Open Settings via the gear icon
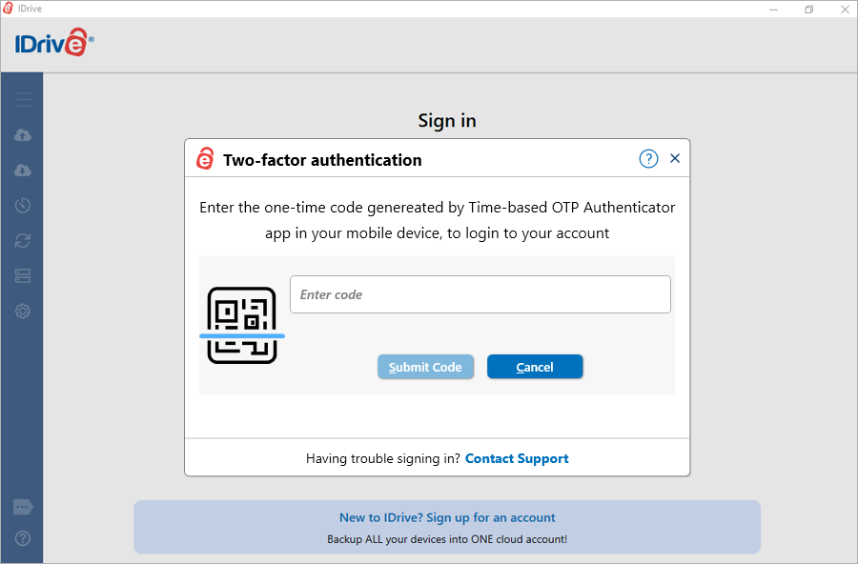The height and width of the screenshot is (564, 858). [23, 311]
